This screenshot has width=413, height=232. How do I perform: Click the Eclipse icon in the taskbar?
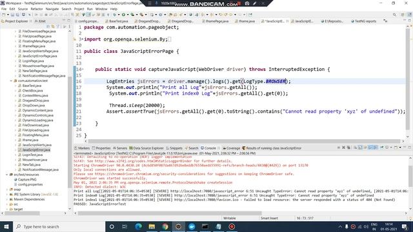[x=178, y=226]
